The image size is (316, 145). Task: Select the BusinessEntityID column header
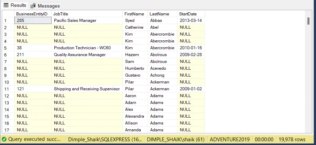coord(32,14)
